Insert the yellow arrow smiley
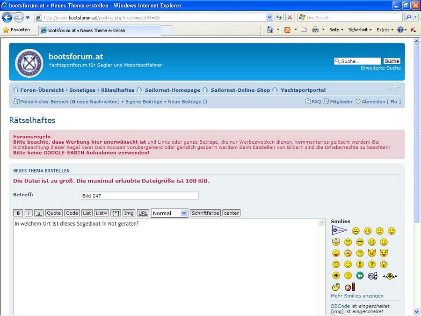Viewport: 421px width, 316px height. coord(336,276)
